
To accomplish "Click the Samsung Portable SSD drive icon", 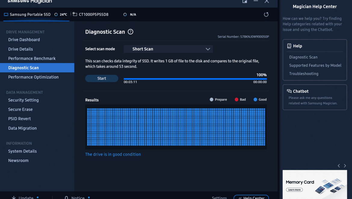I will tap(6, 14).
